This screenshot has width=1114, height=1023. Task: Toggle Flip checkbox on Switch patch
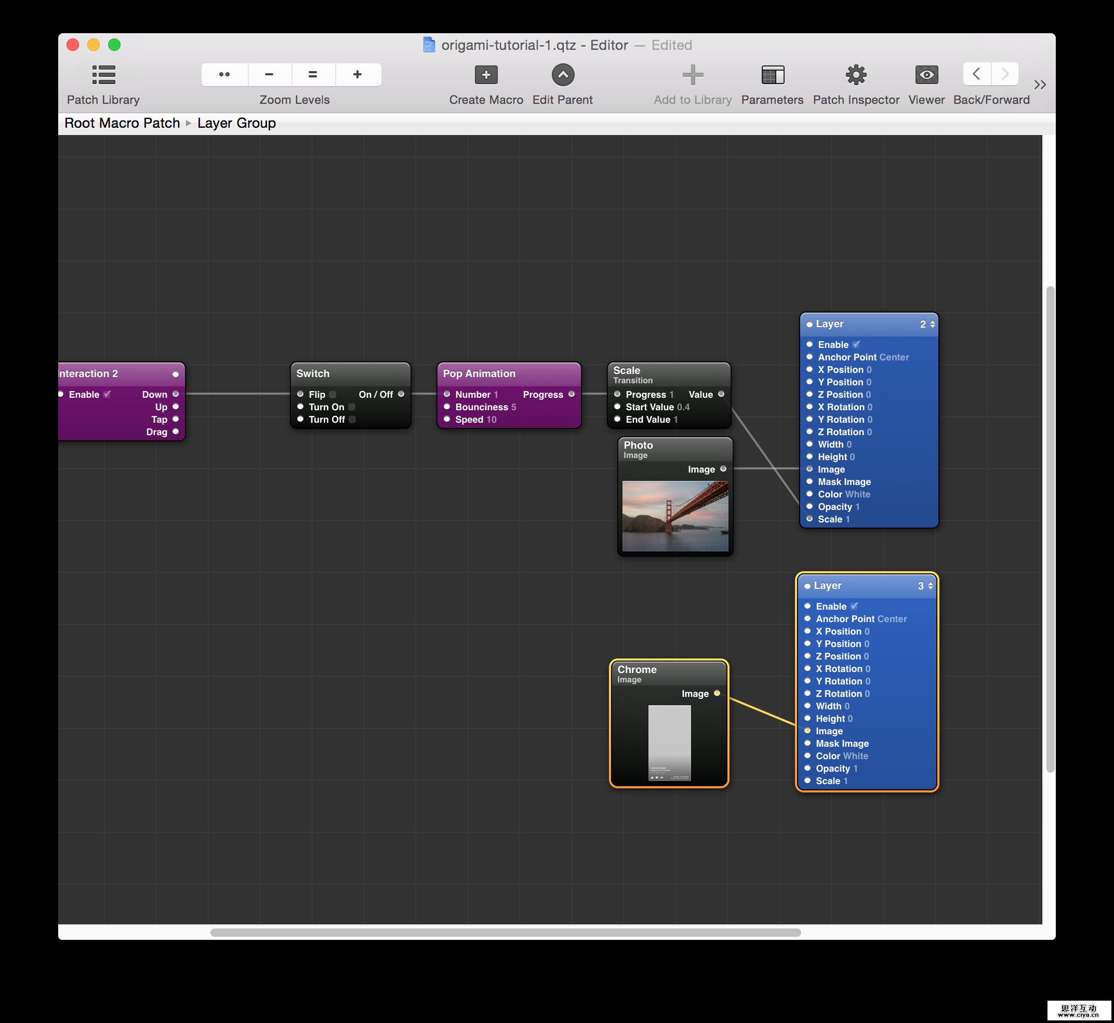click(x=333, y=395)
